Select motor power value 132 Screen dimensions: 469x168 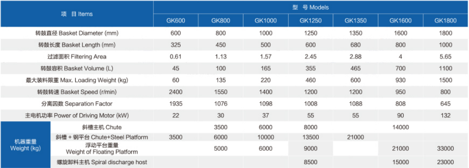(446, 116)
